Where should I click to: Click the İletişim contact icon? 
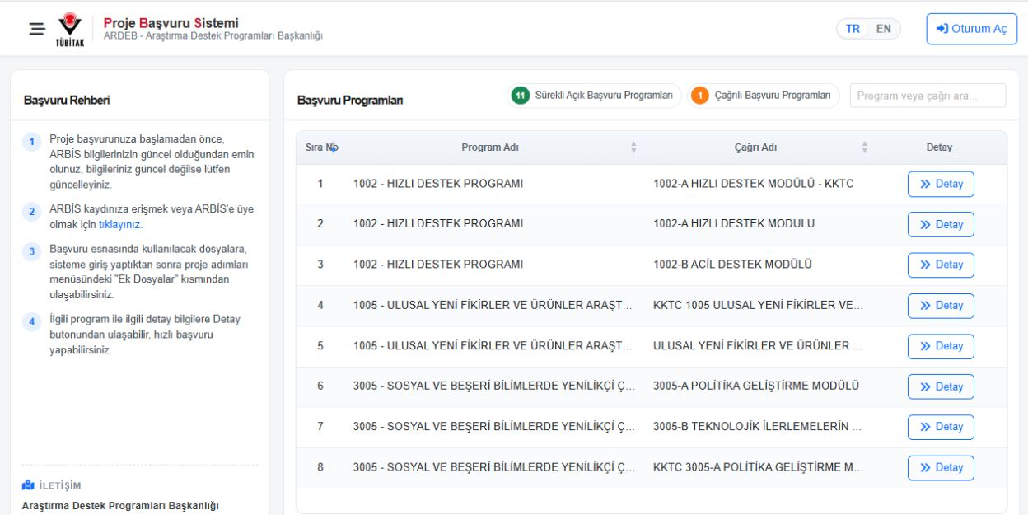coord(27,485)
